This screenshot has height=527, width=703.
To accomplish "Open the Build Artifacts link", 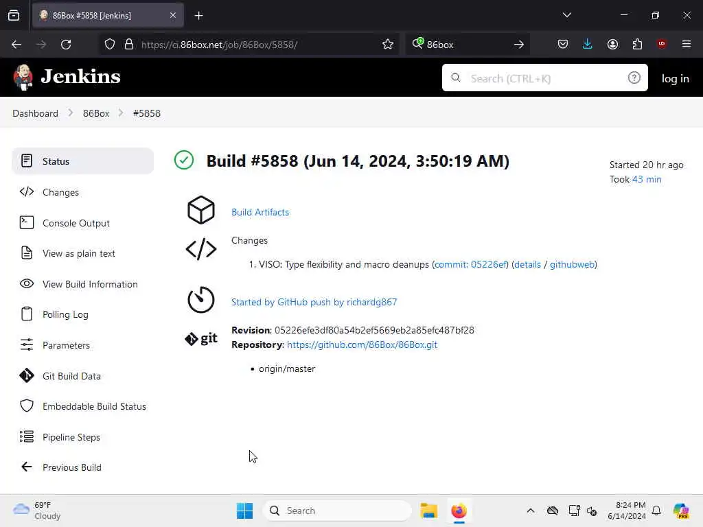I will 260,213.
